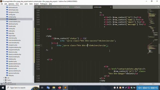Open sponsors.php in the sidebar
Screen dimensions: 160x90
pos(13,68)
